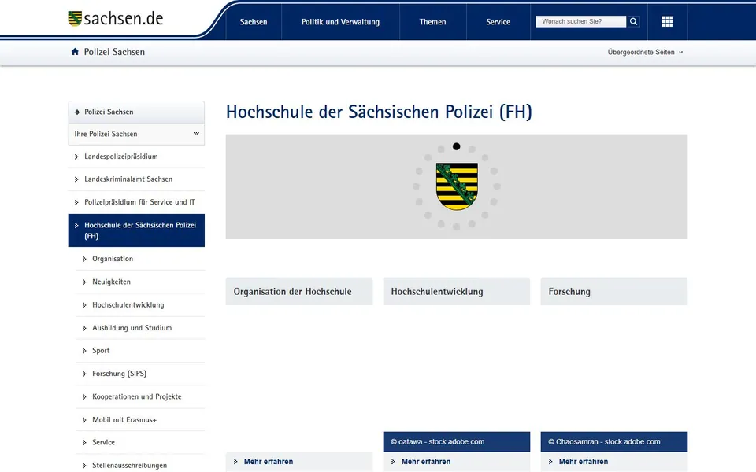Click '© Chaosamran - stock.adobe.com' caption
756x472 pixels.
(x=604, y=441)
